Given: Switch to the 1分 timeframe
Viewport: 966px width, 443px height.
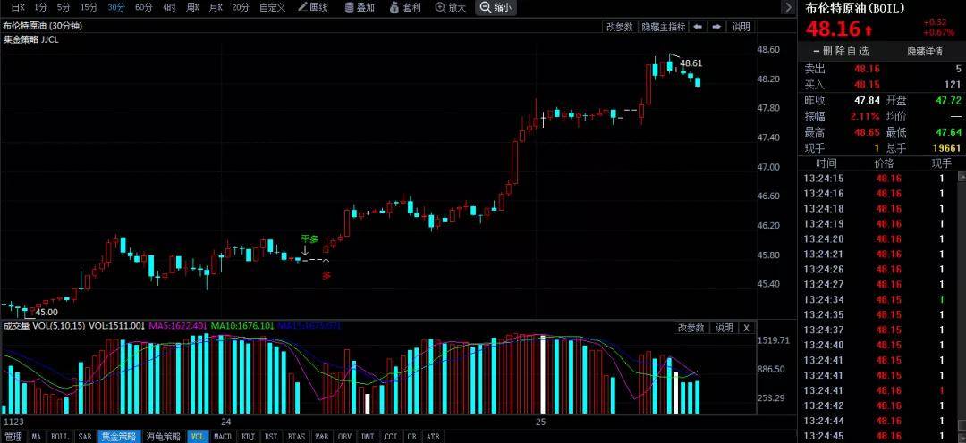Looking at the screenshot, I should click(40, 7).
